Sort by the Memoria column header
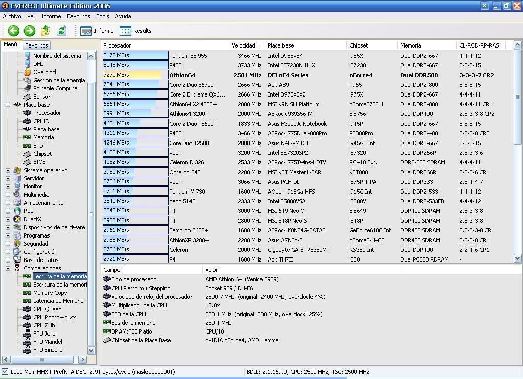Viewport: 523px width, 379px height. 427,45
